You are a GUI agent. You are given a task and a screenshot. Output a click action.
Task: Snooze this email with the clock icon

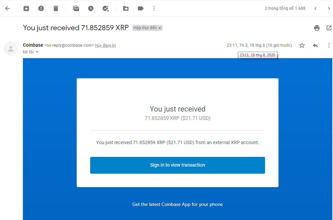[91, 8]
